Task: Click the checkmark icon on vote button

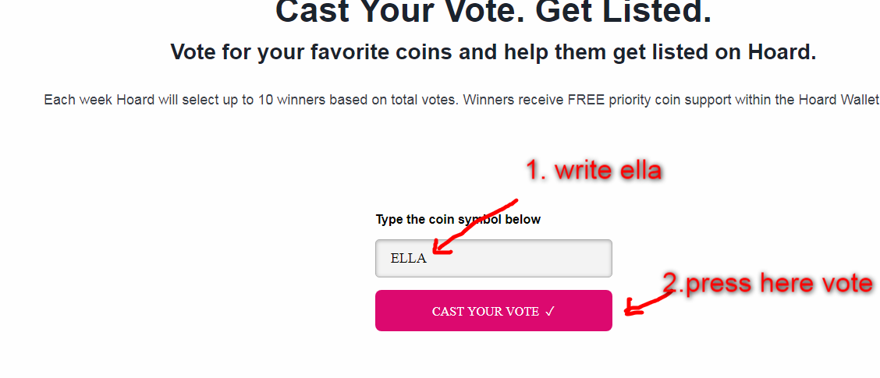Action: 550,311
